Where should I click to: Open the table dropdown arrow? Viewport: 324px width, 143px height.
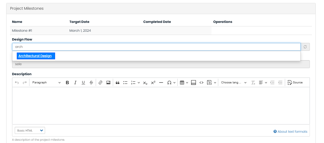pyautogui.click(x=187, y=83)
